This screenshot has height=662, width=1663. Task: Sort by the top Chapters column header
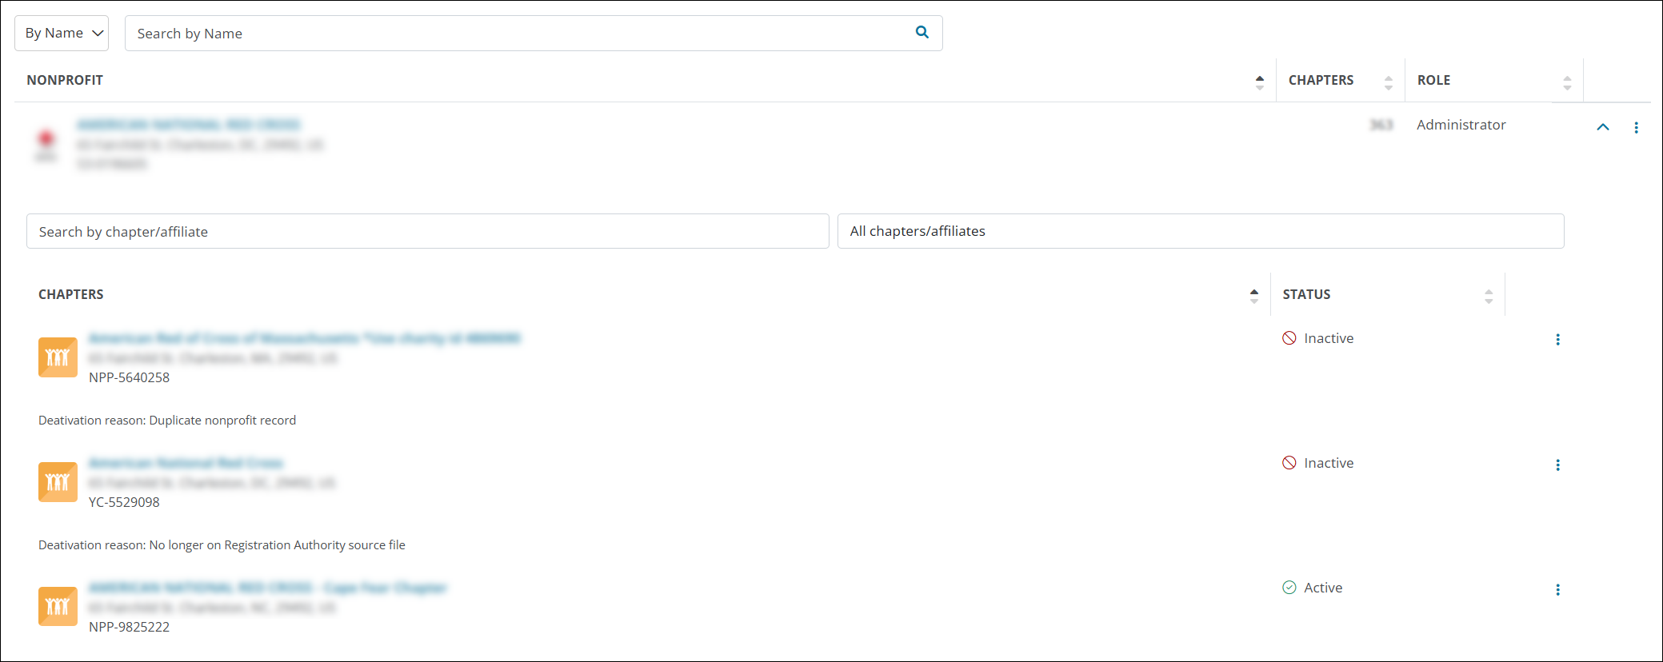click(x=1388, y=81)
